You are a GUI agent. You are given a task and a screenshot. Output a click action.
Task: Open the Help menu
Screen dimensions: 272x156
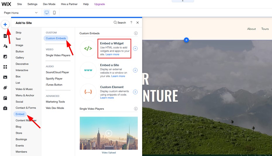[86, 4]
